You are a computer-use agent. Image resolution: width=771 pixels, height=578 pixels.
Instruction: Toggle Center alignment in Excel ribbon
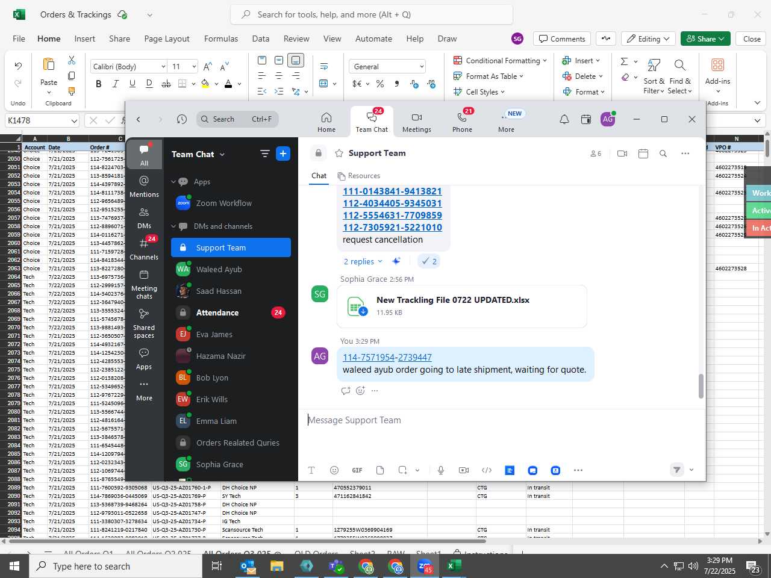(x=279, y=76)
